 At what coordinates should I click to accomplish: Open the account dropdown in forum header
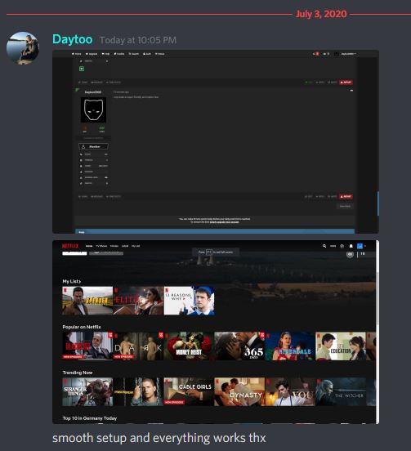pyautogui.click(x=348, y=54)
